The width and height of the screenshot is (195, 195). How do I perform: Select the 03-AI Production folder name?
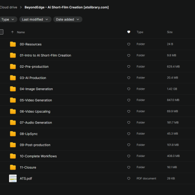[33, 78]
